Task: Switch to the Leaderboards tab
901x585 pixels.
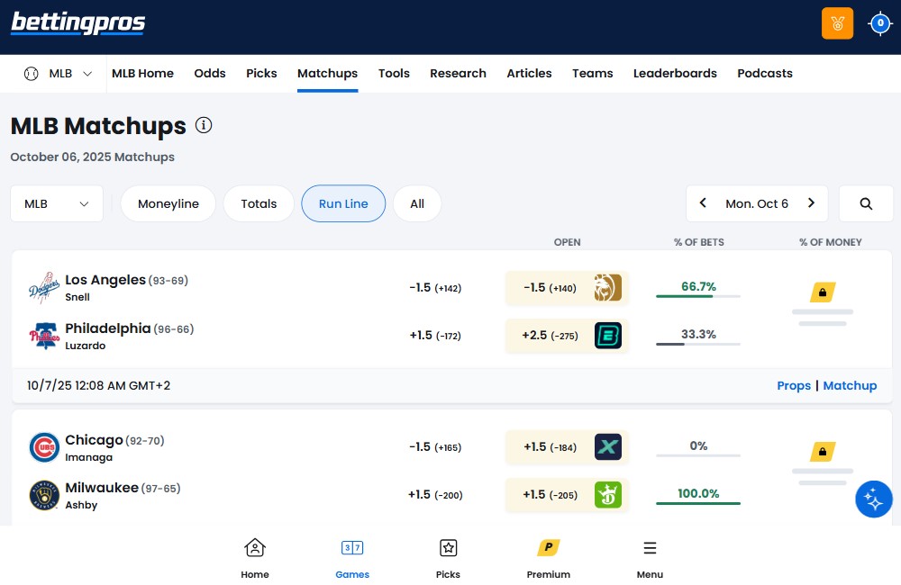Action: [675, 74]
